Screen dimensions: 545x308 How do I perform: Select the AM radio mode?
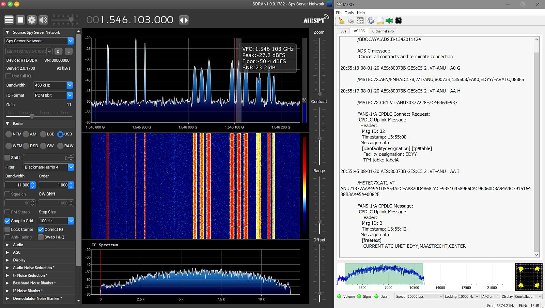pos(26,134)
